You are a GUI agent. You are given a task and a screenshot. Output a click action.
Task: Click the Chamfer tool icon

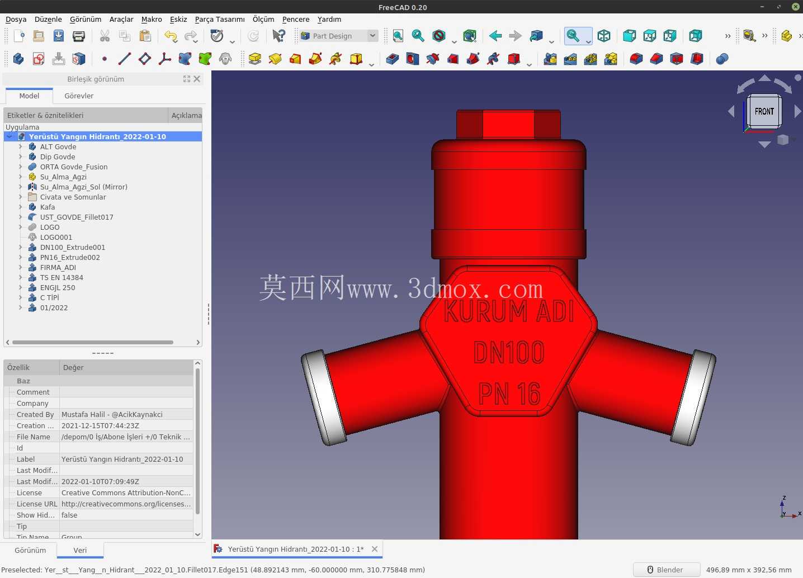tap(656, 59)
